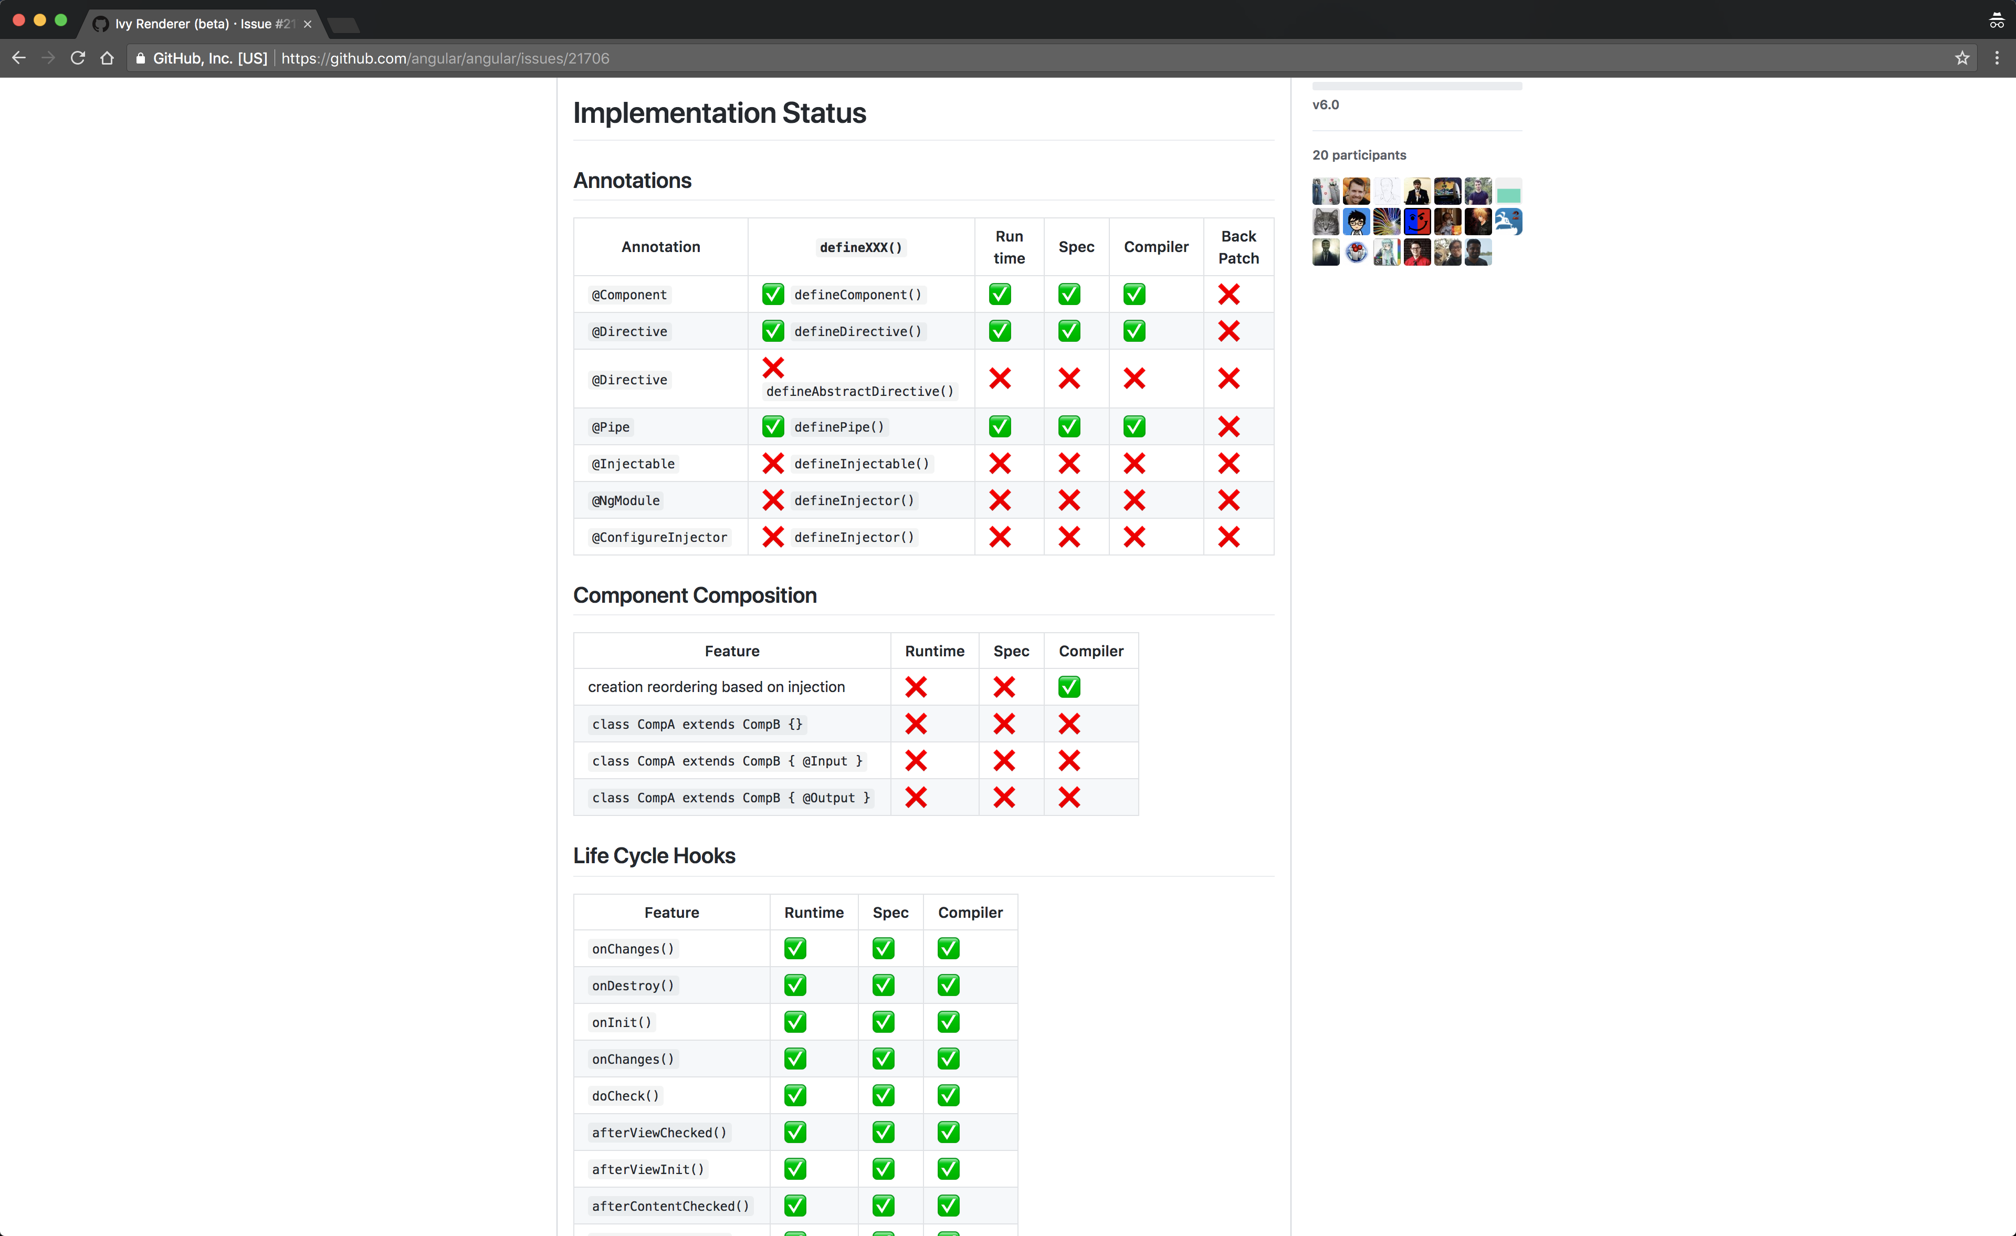Open the browser home page
Screen dimensions: 2016x1236
107,58
